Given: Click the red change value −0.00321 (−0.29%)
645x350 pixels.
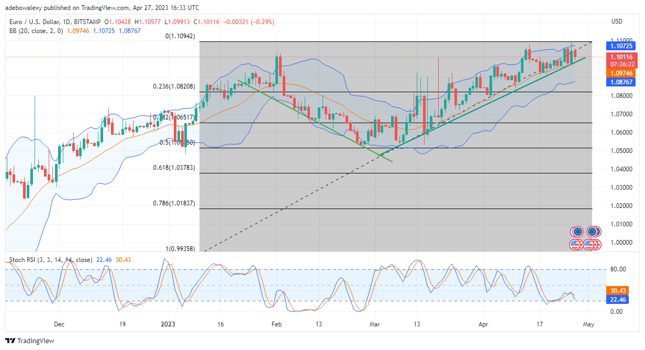Looking at the screenshot, I should (249, 21).
